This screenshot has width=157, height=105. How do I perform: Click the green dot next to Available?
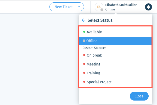point(84,32)
